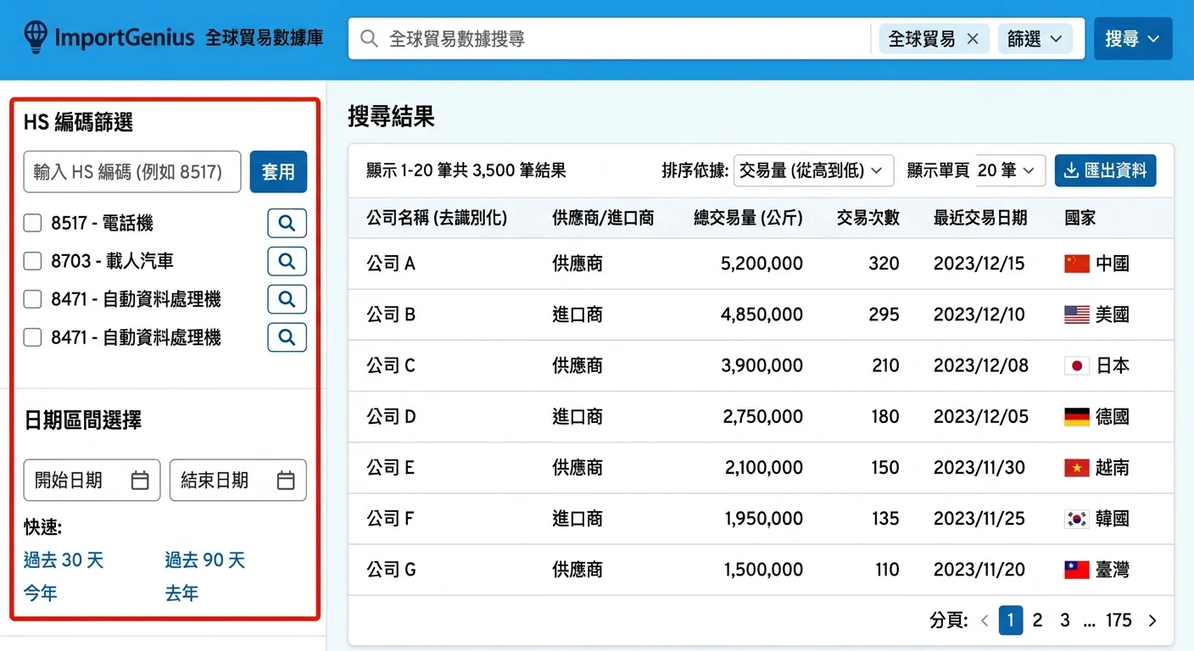The image size is (1194, 651).
Task: Export data with 匯出資料 button
Action: pos(1106,170)
